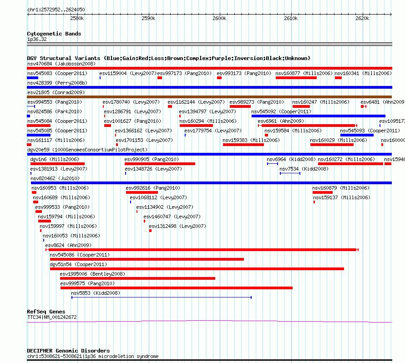Click esv997173 (Pang2010) loss variant
Screen dimensions: 405x363
click(x=160, y=78)
